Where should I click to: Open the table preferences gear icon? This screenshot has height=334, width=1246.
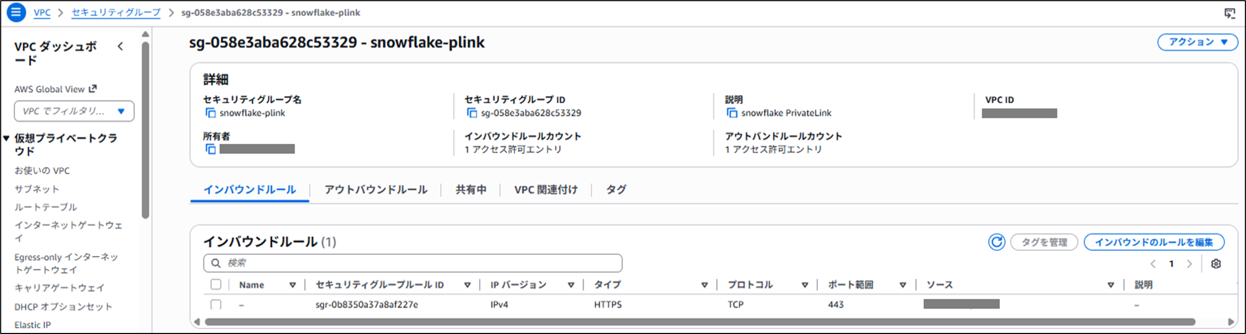tap(1216, 264)
